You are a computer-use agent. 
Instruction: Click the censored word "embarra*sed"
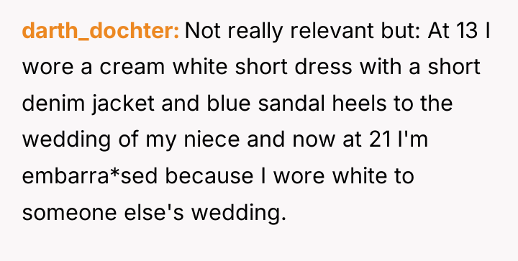pyautogui.click(x=89, y=175)
